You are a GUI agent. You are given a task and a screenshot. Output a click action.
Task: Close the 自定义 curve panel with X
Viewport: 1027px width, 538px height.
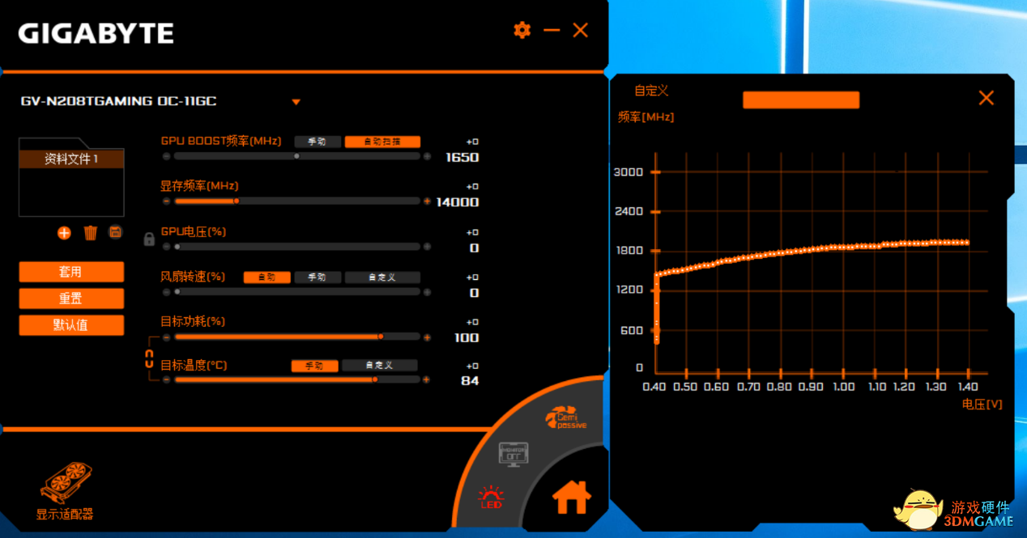(986, 98)
